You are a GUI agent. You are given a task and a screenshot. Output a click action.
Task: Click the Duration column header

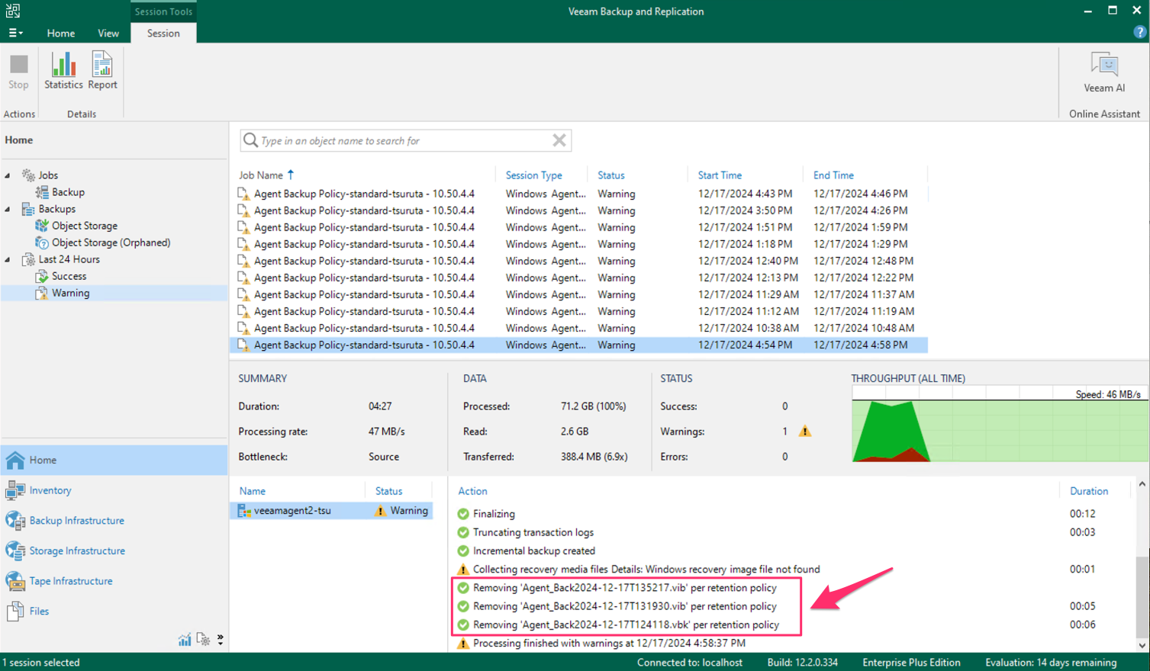pyautogui.click(x=1089, y=491)
